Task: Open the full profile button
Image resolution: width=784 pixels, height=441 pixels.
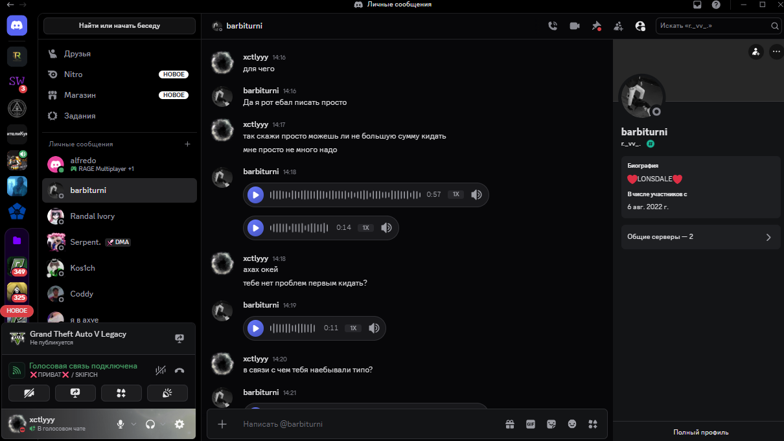Action: tap(700, 432)
